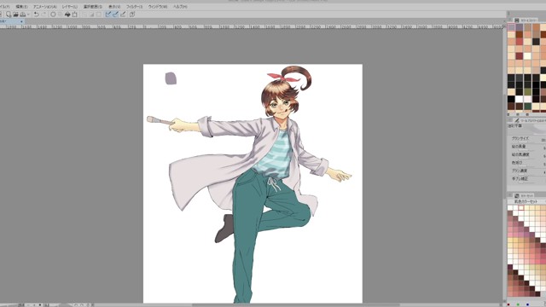Open the ヘルプ (Help) menu
The width and height of the screenshot is (546, 307).
(x=180, y=7)
